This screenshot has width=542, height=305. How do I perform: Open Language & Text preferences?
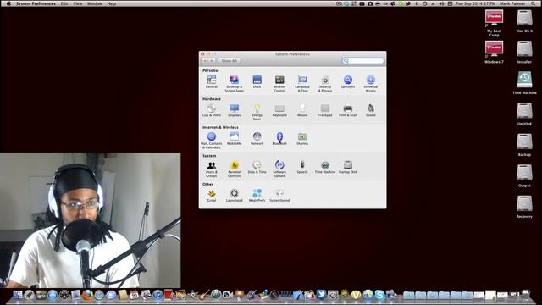click(302, 84)
